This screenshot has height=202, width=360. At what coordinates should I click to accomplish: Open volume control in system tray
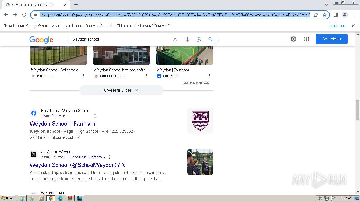[320, 198]
